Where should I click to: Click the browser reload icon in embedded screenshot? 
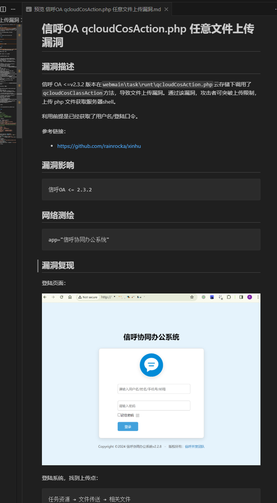click(62, 297)
